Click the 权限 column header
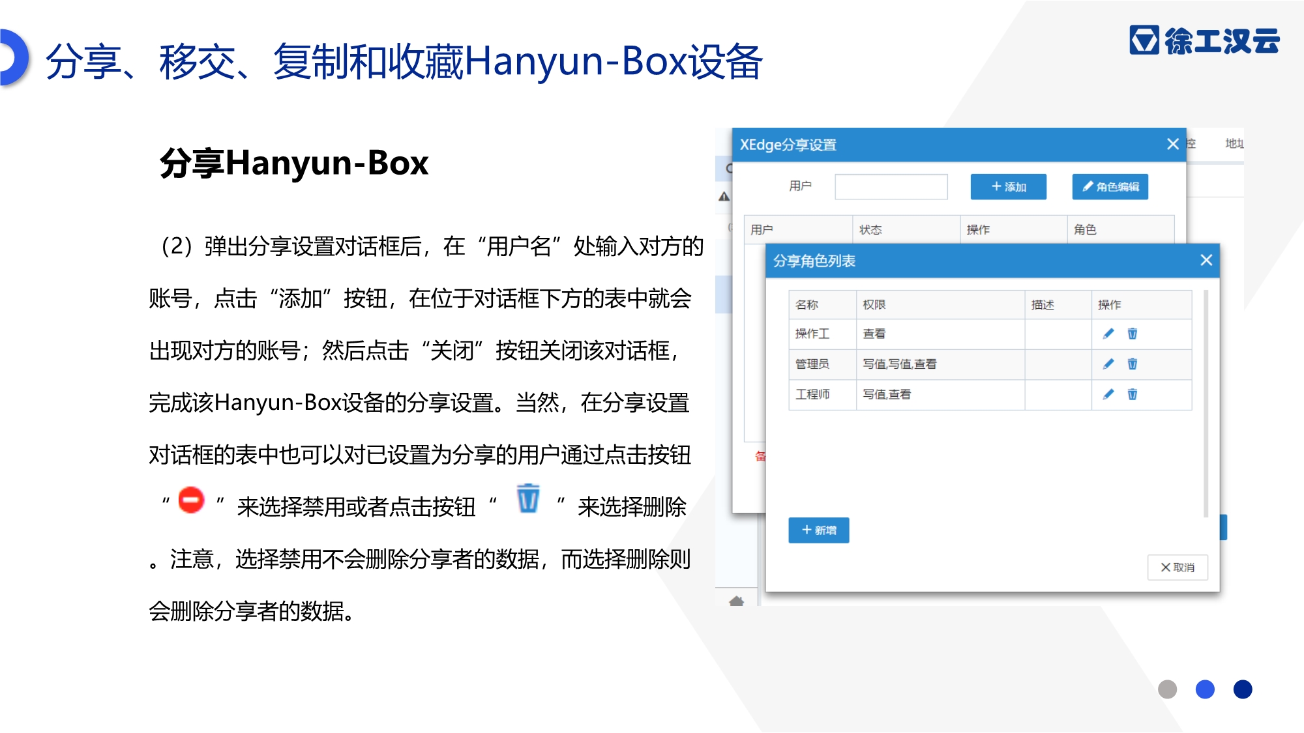 tap(940, 304)
